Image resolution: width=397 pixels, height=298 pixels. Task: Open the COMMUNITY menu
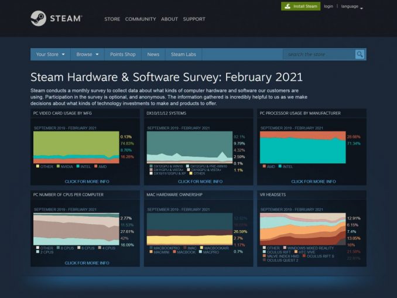(x=141, y=19)
